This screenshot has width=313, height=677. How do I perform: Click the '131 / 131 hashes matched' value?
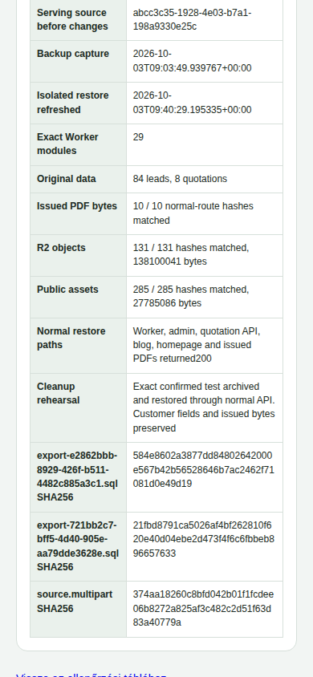coord(191,255)
